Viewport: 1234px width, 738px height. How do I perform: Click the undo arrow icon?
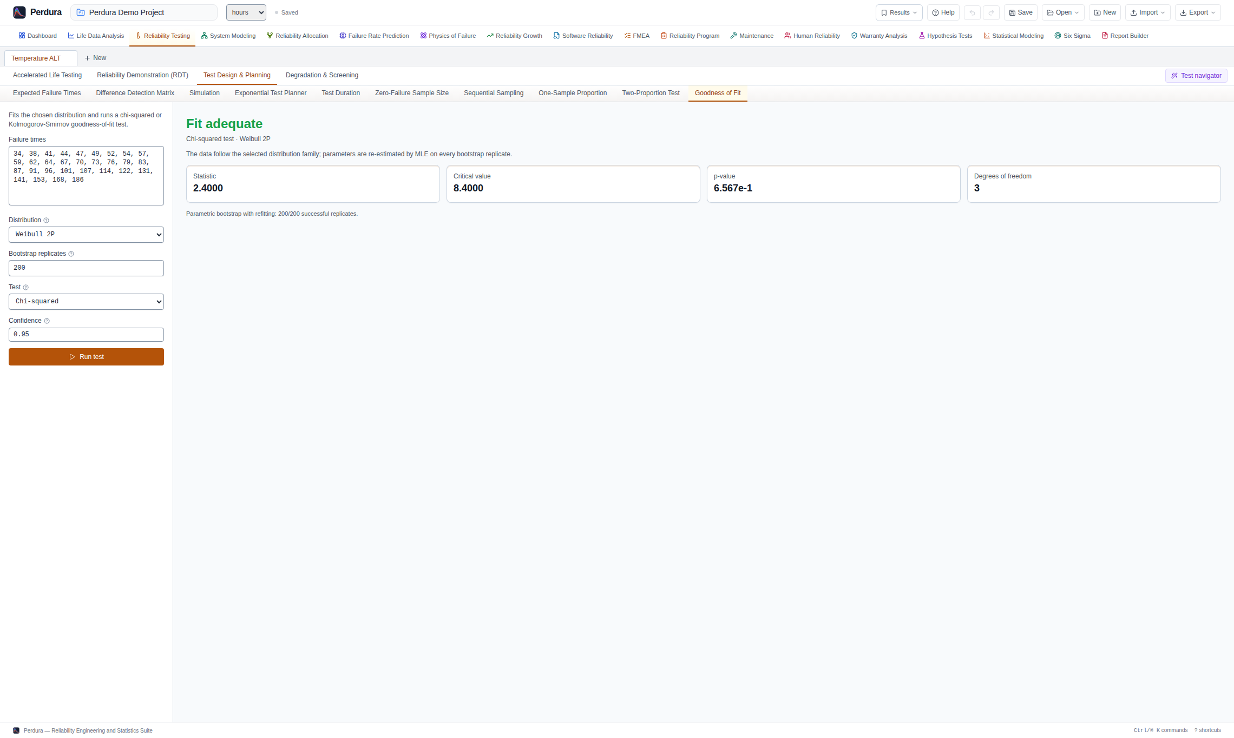972,12
